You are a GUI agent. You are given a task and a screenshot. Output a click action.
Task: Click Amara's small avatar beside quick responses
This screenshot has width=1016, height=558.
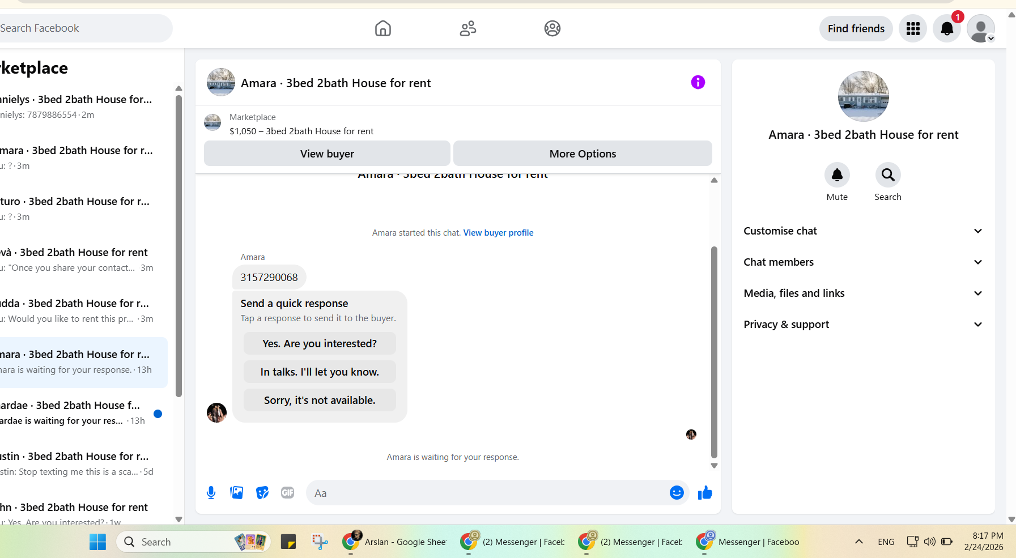[216, 413]
